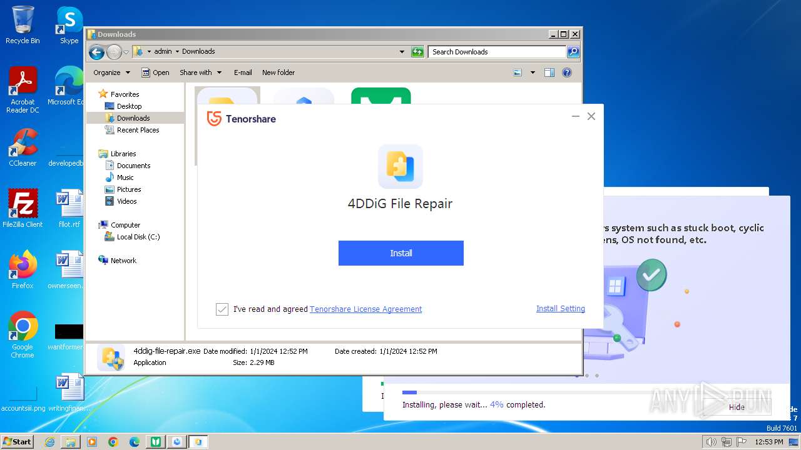Viewport: 801px width, 450px height.
Task: Click the Chrome taskbar icon
Action: [x=113, y=442]
